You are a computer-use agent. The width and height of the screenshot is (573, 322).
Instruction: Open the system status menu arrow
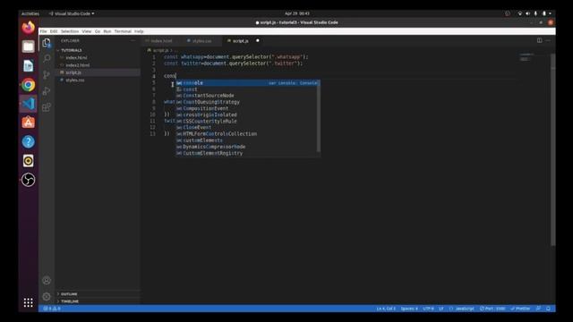[550, 13]
